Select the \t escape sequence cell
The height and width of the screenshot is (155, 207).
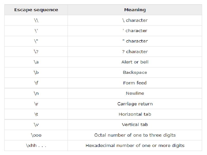point(36,114)
